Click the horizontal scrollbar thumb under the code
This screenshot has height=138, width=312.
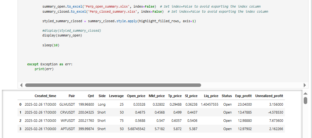[113, 85]
